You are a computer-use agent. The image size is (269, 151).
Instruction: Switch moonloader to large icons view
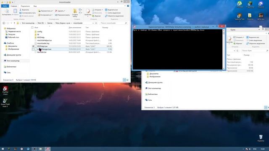coord(127,80)
